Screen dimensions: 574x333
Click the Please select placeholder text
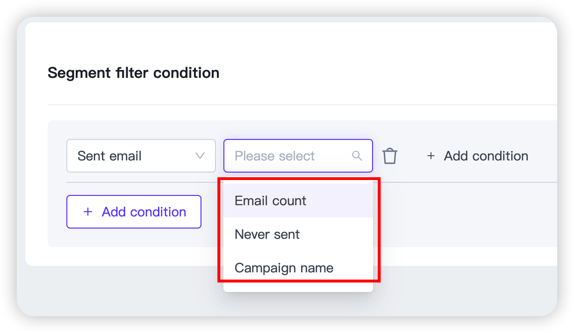[x=275, y=156]
